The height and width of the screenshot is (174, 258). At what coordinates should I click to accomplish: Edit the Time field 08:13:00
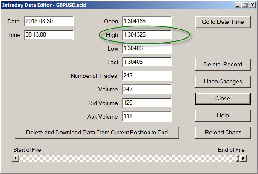pyautogui.click(x=49, y=35)
